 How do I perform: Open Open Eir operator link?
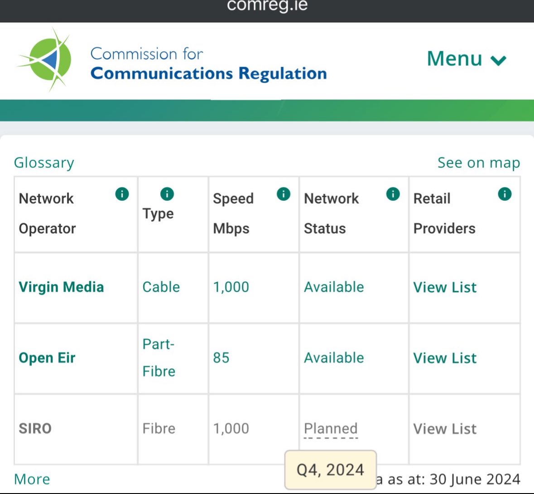pyautogui.click(x=47, y=358)
